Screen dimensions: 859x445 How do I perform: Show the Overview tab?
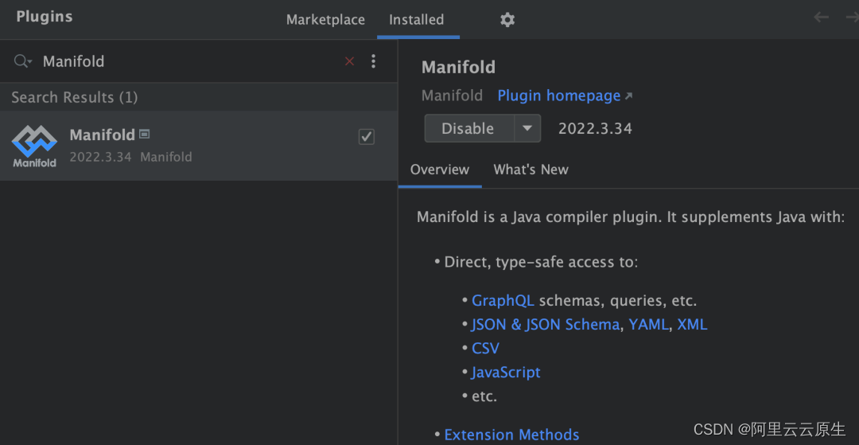[x=439, y=170]
